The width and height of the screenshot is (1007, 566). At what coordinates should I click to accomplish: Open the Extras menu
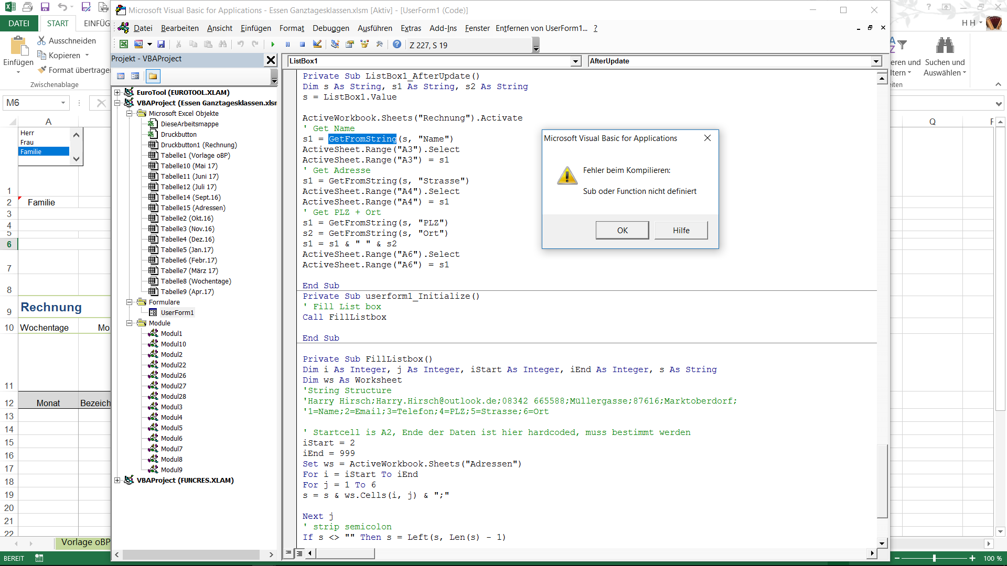411,28
